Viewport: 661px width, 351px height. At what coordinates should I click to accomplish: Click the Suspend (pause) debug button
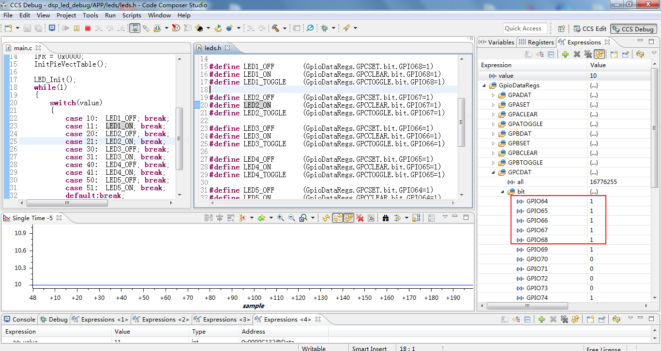point(76,28)
